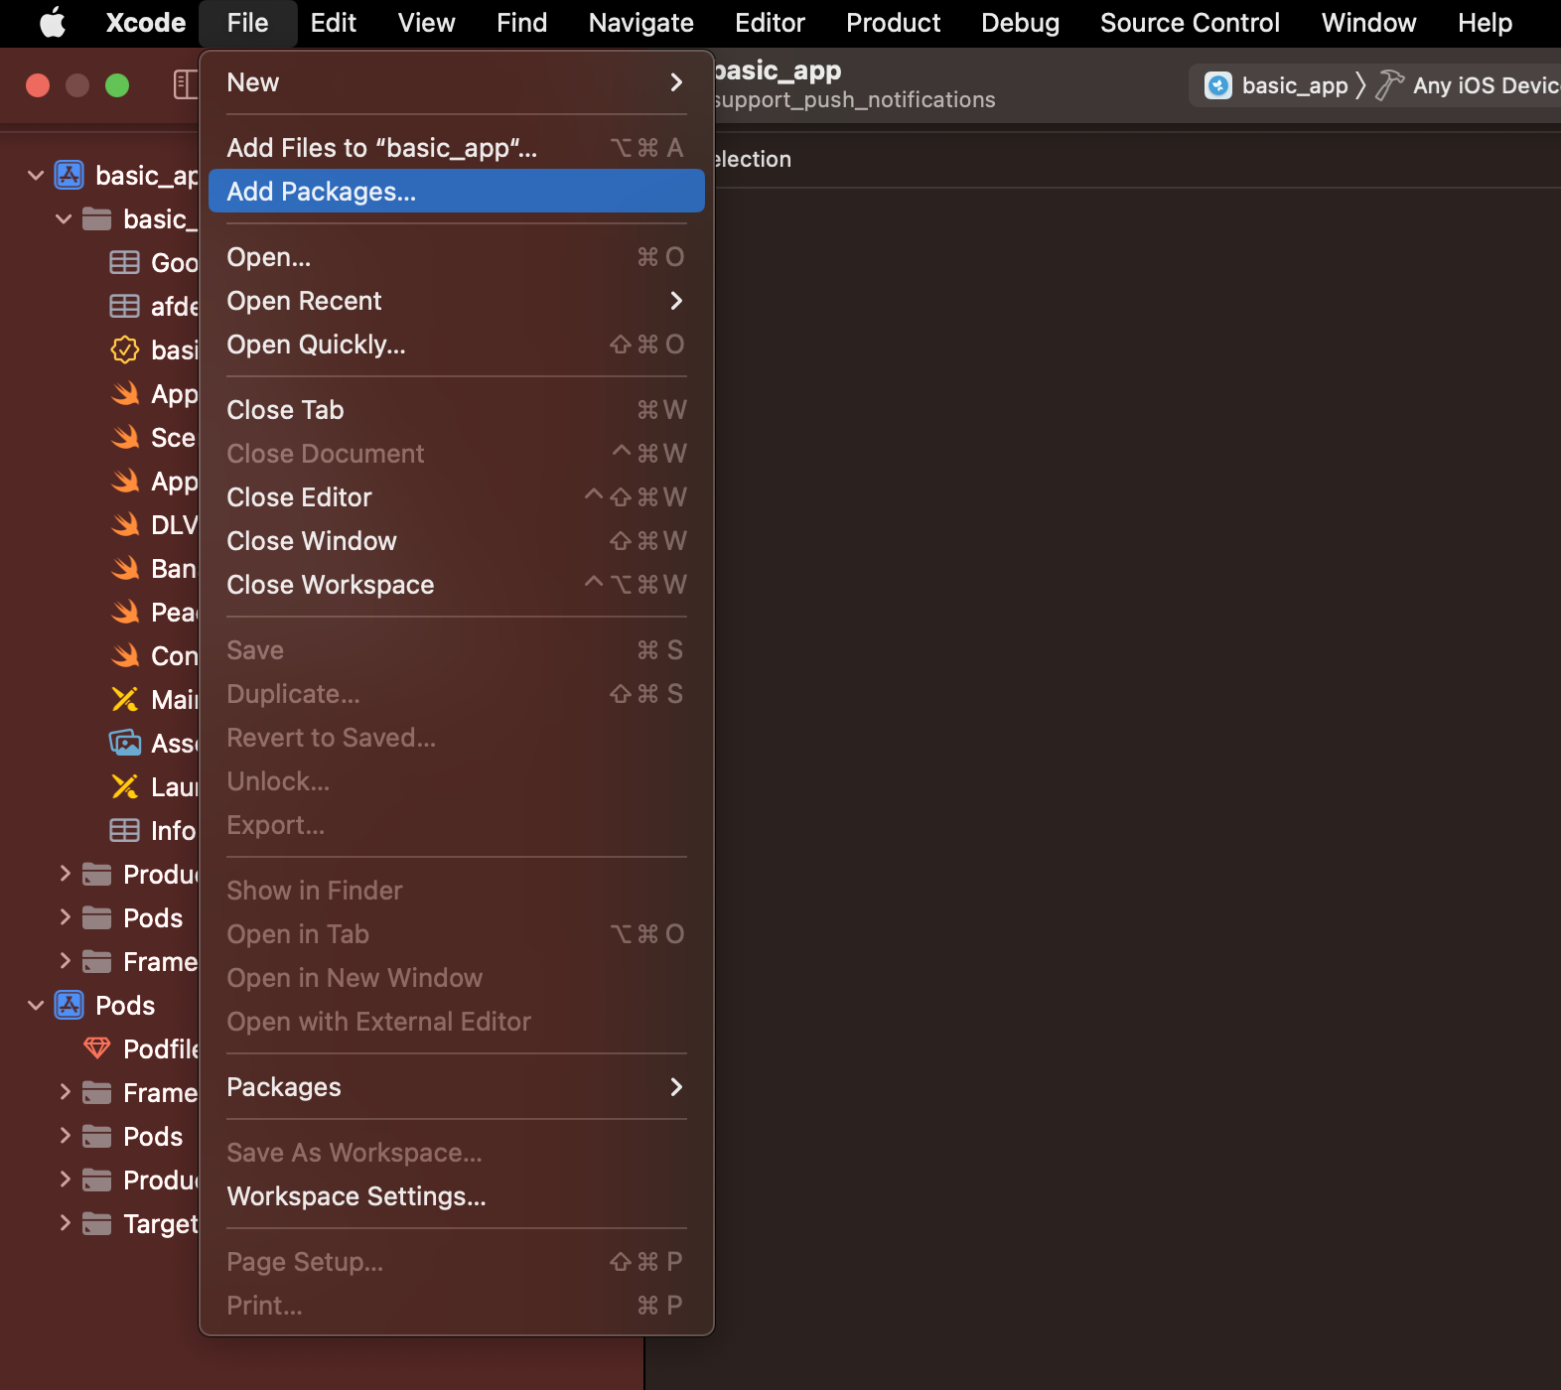Click the Any iOS Device destination
This screenshot has width=1561, height=1390.
(x=1487, y=85)
